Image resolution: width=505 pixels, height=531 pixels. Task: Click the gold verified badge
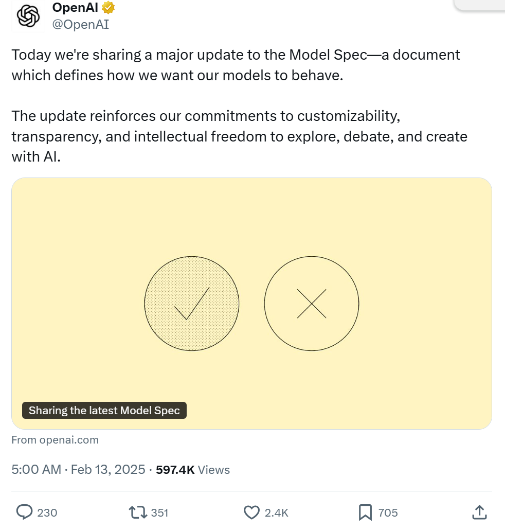click(108, 8)
